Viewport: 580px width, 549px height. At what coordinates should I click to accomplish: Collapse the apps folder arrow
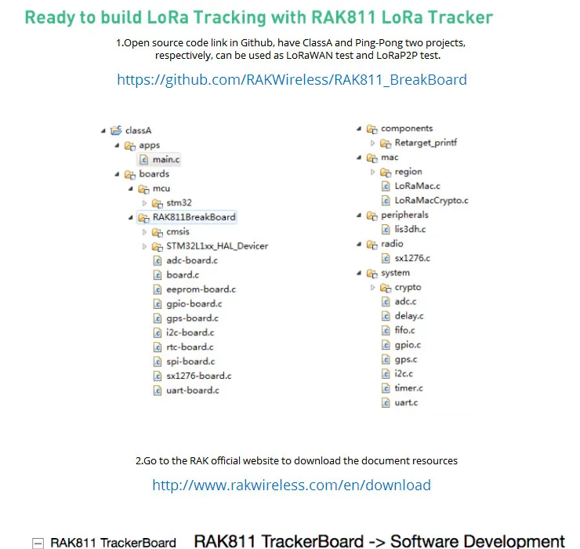[117, 146]
